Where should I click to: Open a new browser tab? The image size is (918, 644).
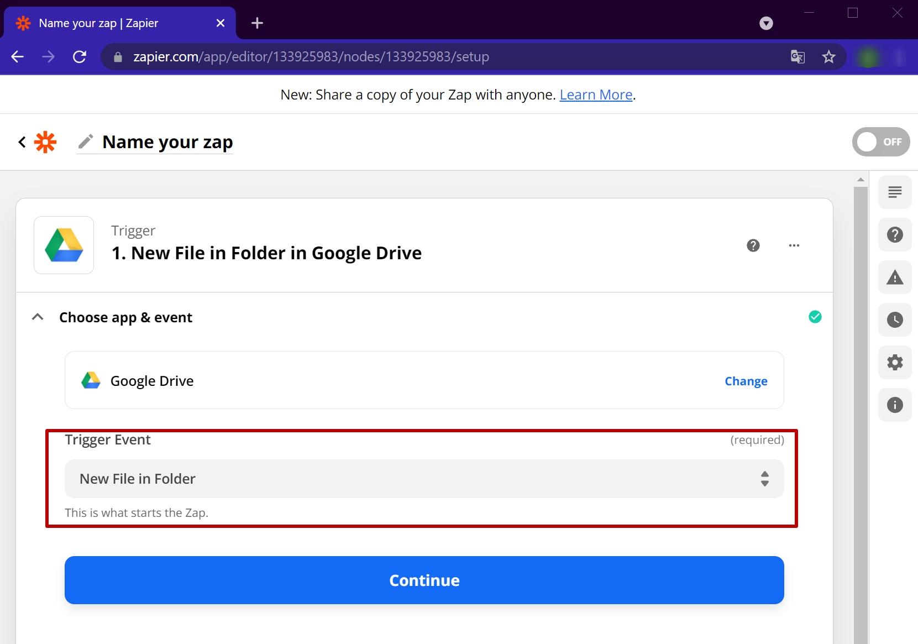[257, 23]
